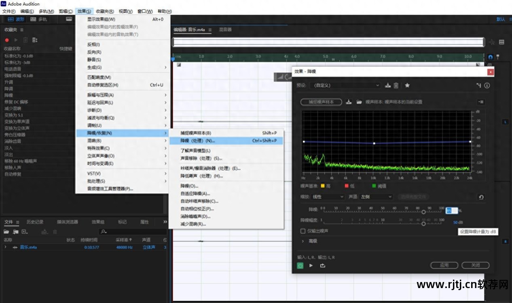
Task: Enable the 仅输出噪声 checkbox
Action: click(x=303, y=231)
